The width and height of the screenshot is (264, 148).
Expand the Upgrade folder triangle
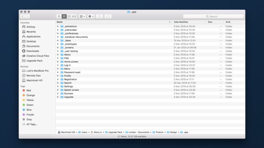pyautogui.click(x=58, y=97)
